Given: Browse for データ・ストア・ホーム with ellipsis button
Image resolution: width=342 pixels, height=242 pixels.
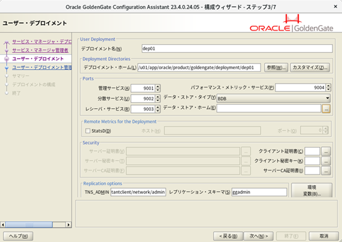Looking at the screenshot, I should [x=326, y=109].
